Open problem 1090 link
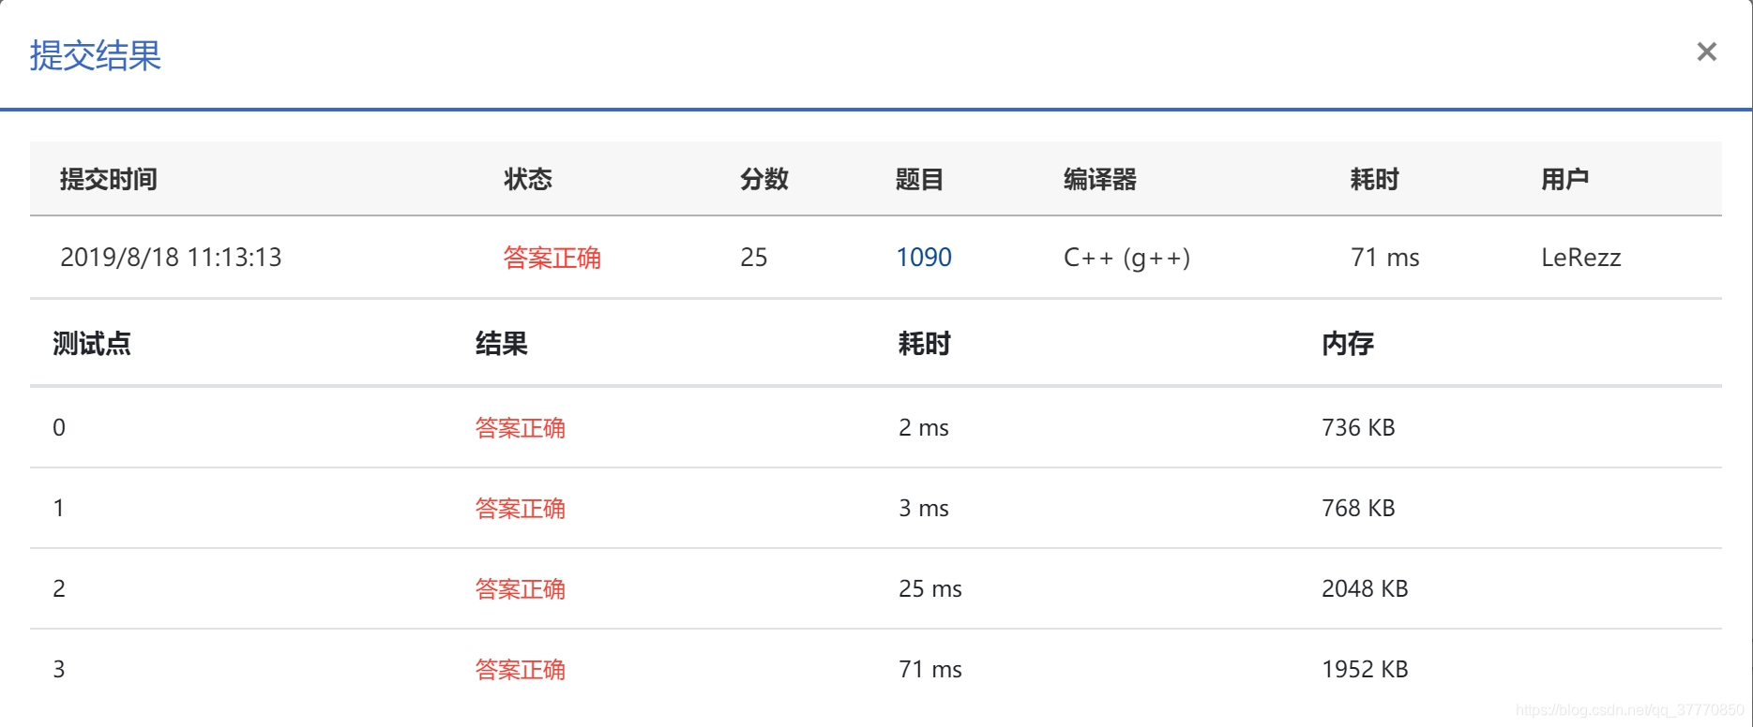 tap(924, 257)
